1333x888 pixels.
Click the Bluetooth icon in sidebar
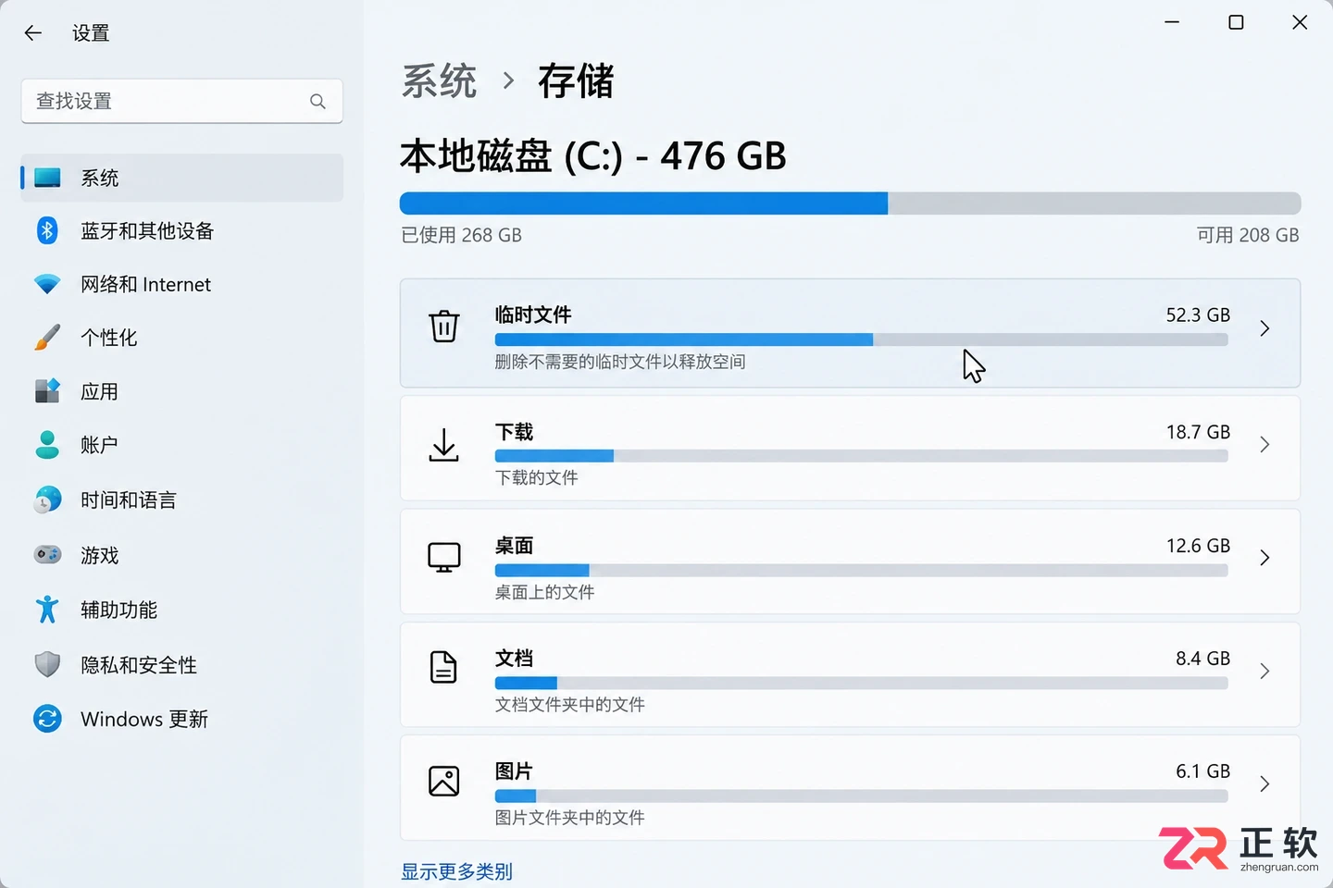pyautogui.click(x=47, y=230)
